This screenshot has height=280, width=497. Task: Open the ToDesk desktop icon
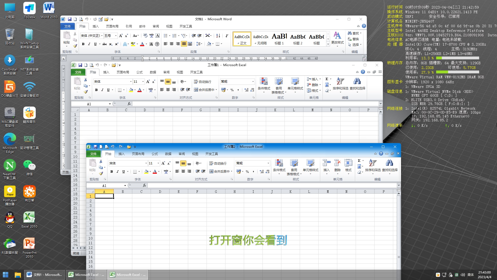coord(29,10)
